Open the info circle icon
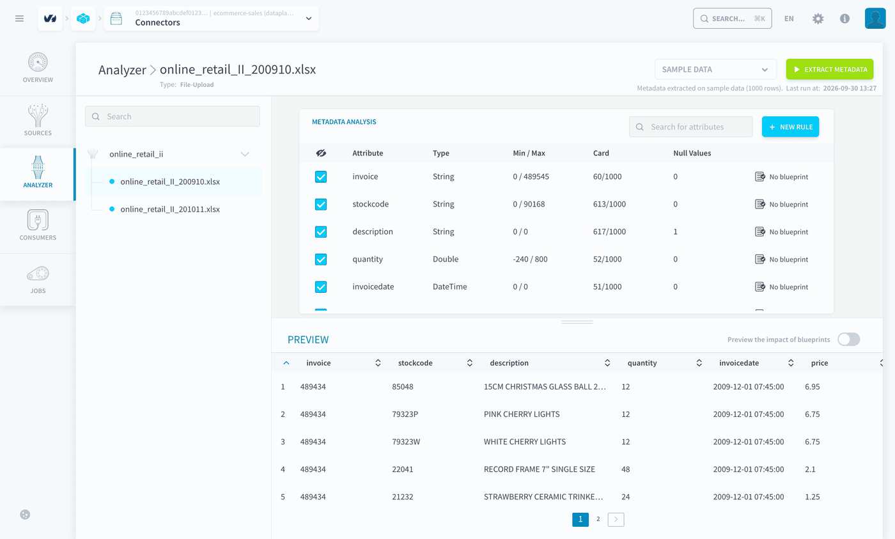This screenshot has width=895, height=539. [x=844, y=19]
